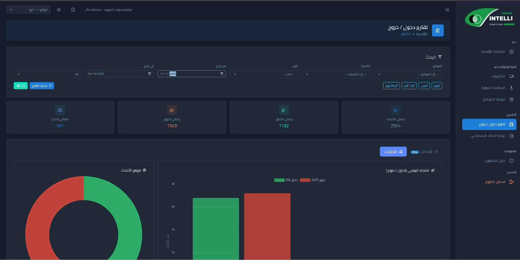This screenshot has height=260, width=520.
Task: Click the list icon in the إجمالي الأحداث card
Action: pyautogui.click(x=396, y=110)
